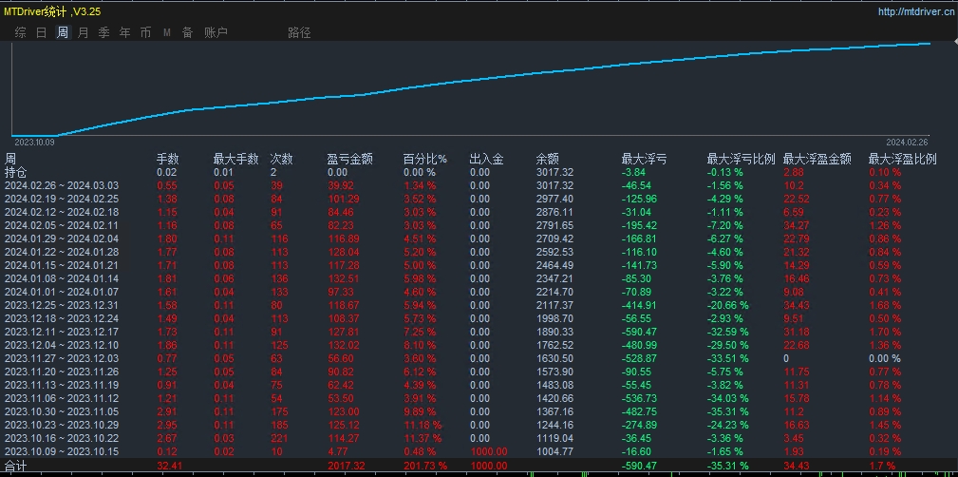The image size is (958, 477).
Task: Select week 2024.02.26 ~ 2024.03.03
Action: pyautogui.click(x=62, y=185)
